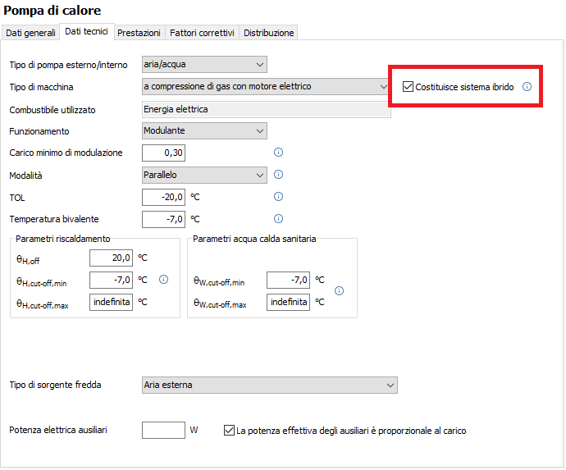
Task: Expand Modalità dropdown set to Parallelo
Action: [204, 175]
